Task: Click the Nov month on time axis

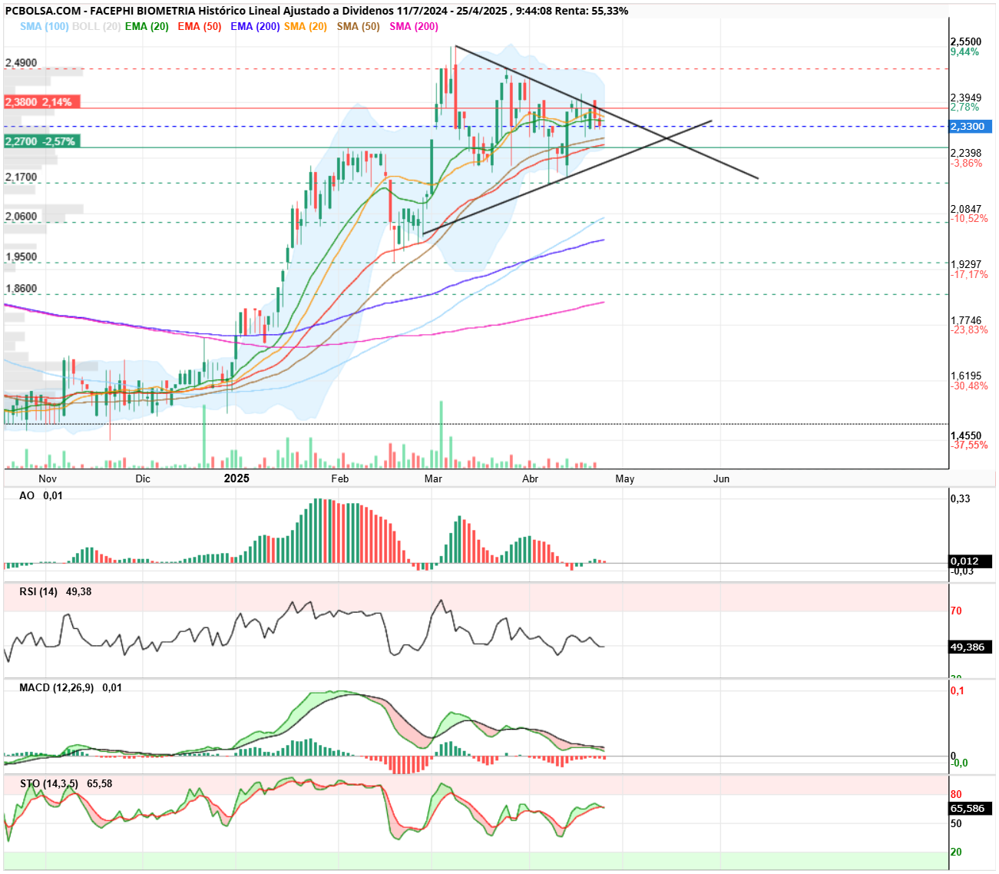Action: [48, 478]
